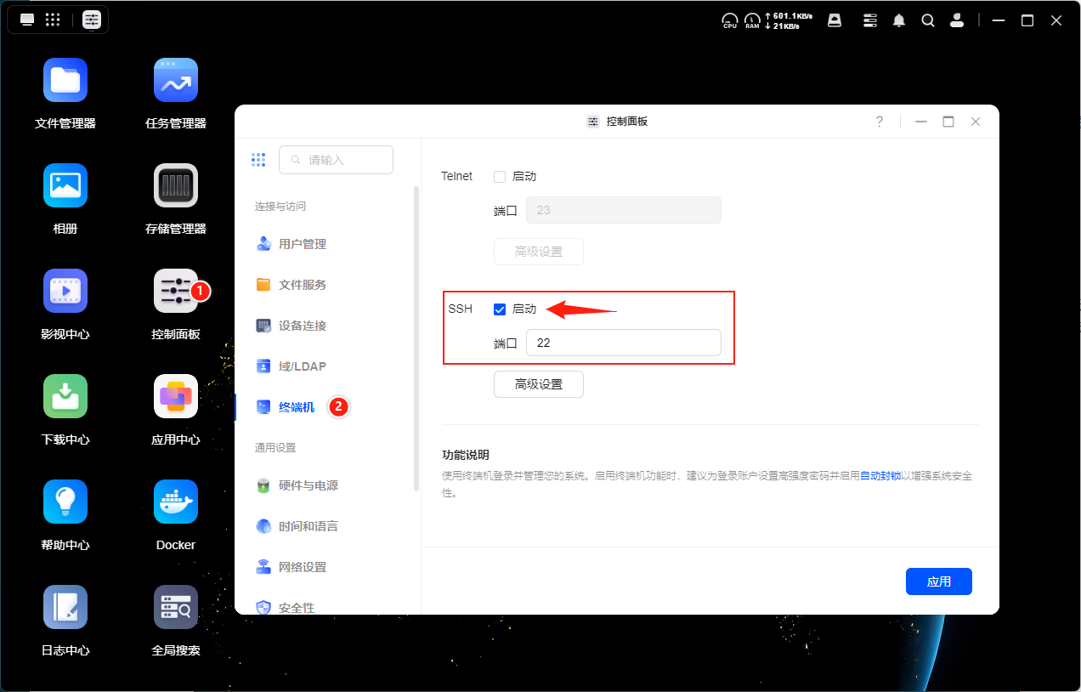Viewport: 1081px width, 692px height.
Task: Uncheck the SSH 启动 checkbox
Action: (500, 309)
